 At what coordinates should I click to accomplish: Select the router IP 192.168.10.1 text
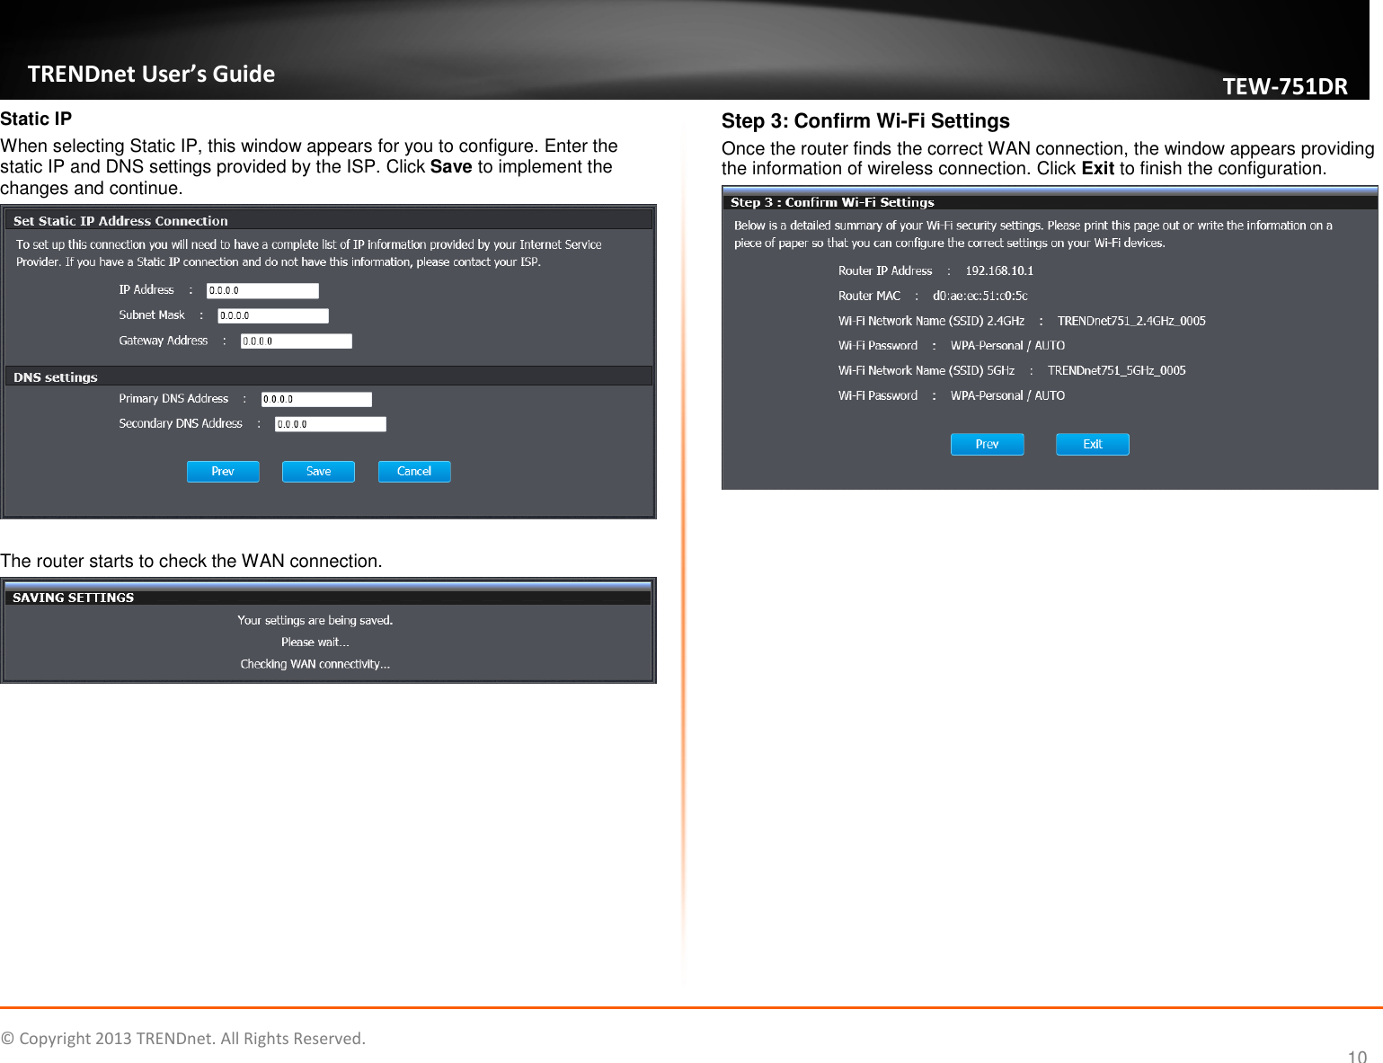(999, 270)
